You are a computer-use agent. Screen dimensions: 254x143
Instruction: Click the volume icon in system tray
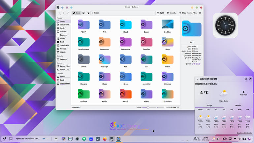coord(225,139)
